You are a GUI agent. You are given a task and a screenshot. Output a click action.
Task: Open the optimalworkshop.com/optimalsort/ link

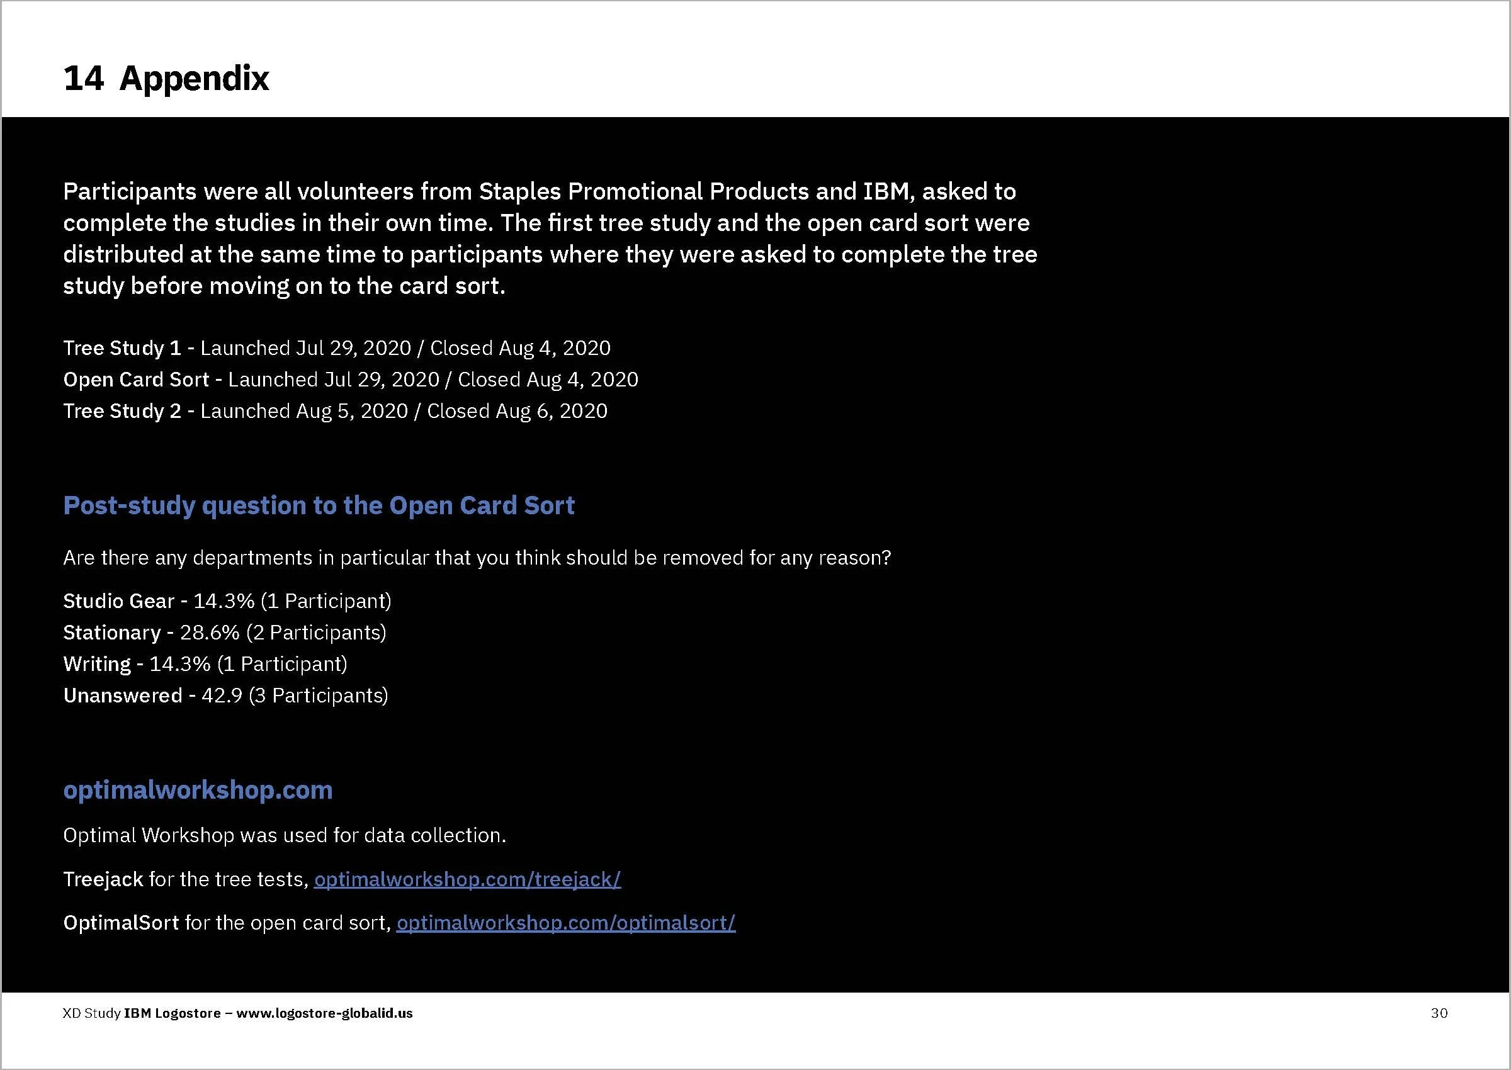tap(565, 923)
